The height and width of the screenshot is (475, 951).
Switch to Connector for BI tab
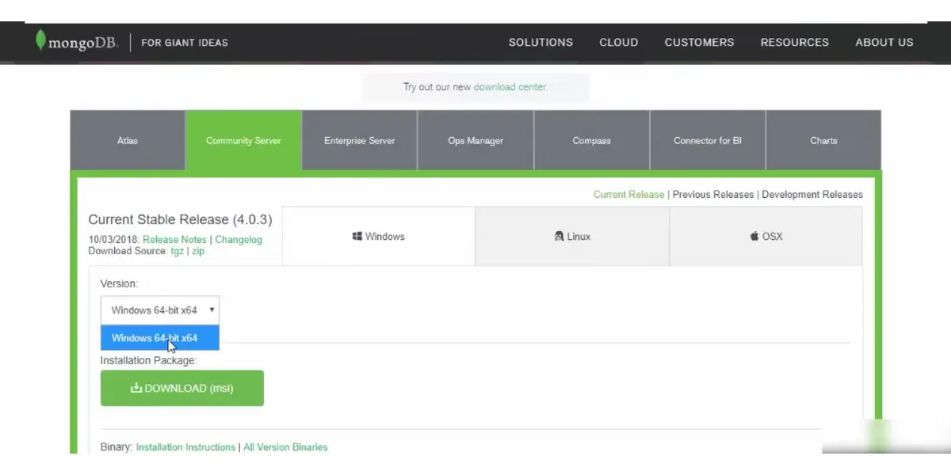coord(708,141)
